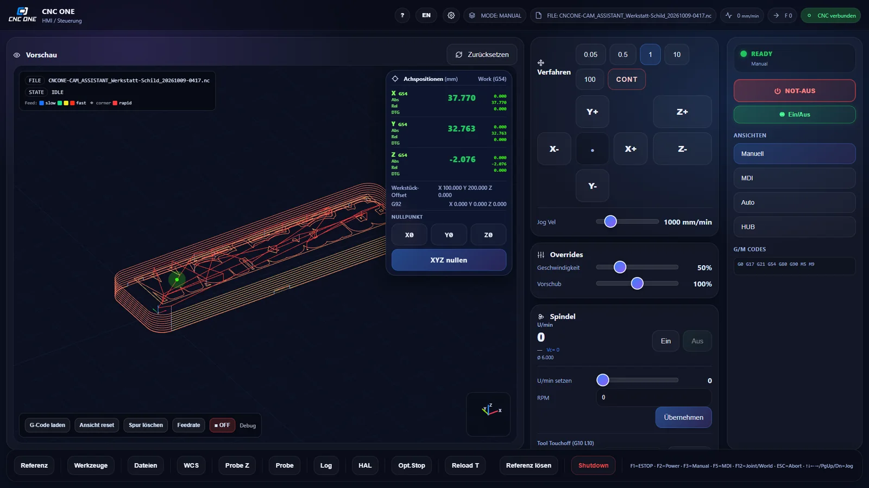Select jog step size 10
Viewport: 869px width, 488px height.
point(677,54)
